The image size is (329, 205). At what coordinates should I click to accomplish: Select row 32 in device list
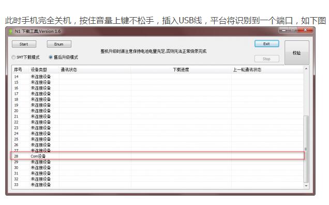click(157, 179)
